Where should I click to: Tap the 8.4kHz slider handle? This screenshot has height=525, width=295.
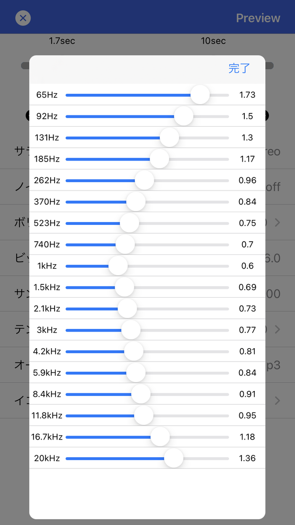coord(141,394)
